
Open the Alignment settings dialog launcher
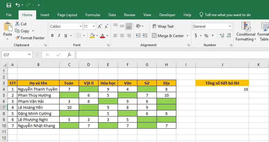point(188,45)
